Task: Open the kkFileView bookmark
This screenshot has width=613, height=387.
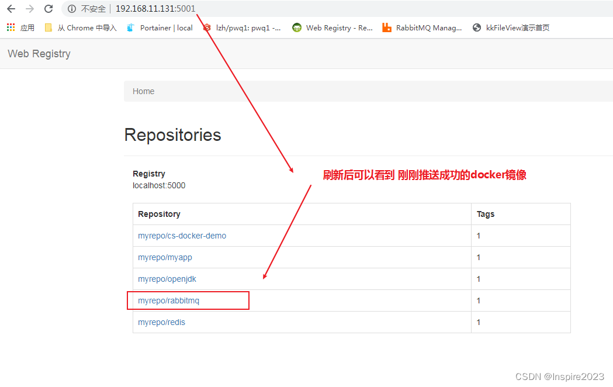Action: [x=511, y=27]
